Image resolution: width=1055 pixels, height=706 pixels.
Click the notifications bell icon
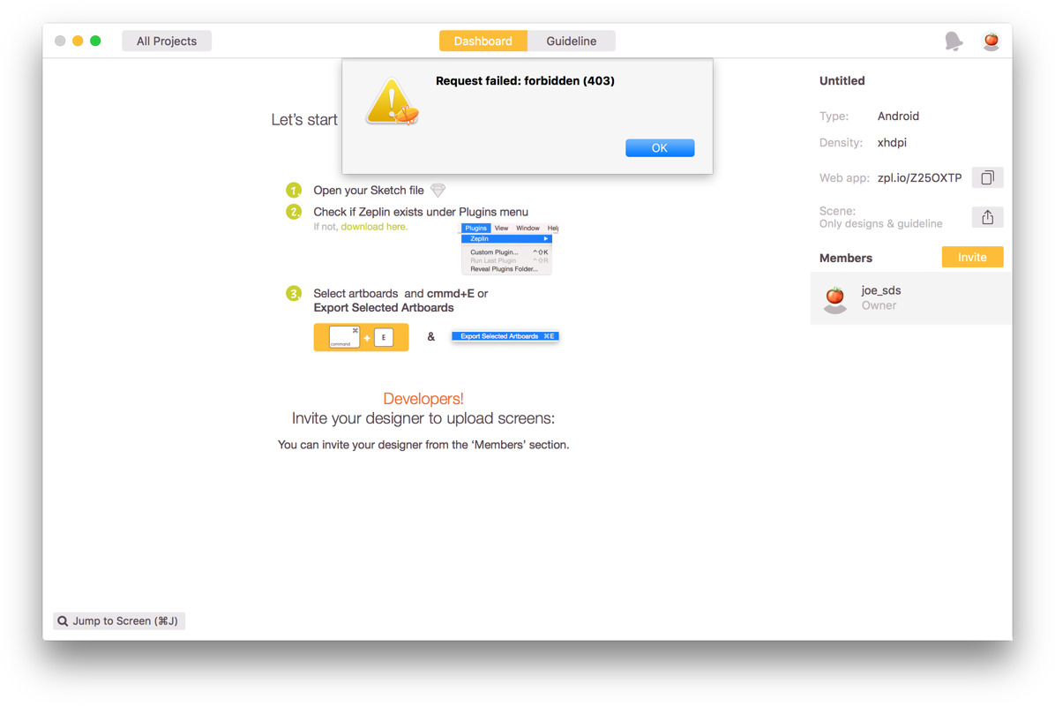pyautogui.click(x=954, y=41)
